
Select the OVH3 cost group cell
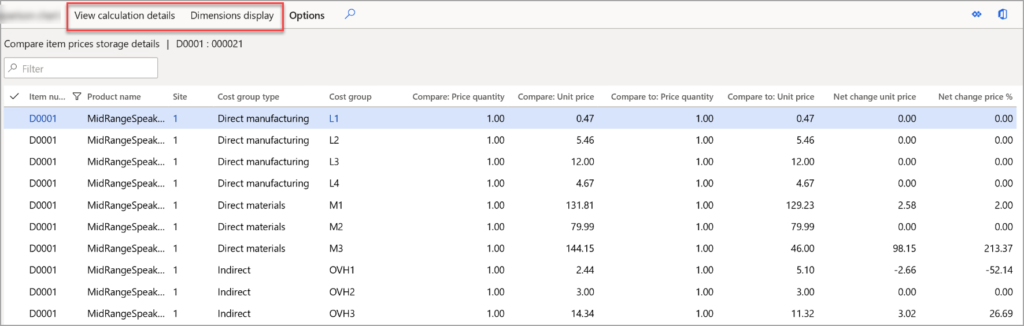342,314
